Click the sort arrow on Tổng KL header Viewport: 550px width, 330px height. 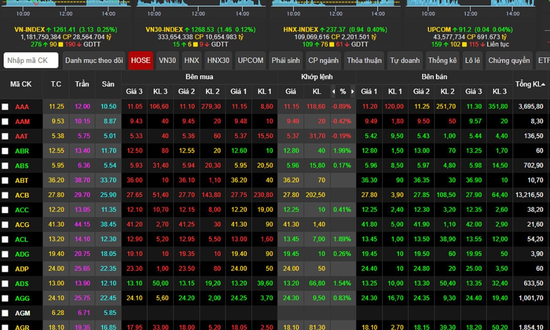(x=543, y=84)
